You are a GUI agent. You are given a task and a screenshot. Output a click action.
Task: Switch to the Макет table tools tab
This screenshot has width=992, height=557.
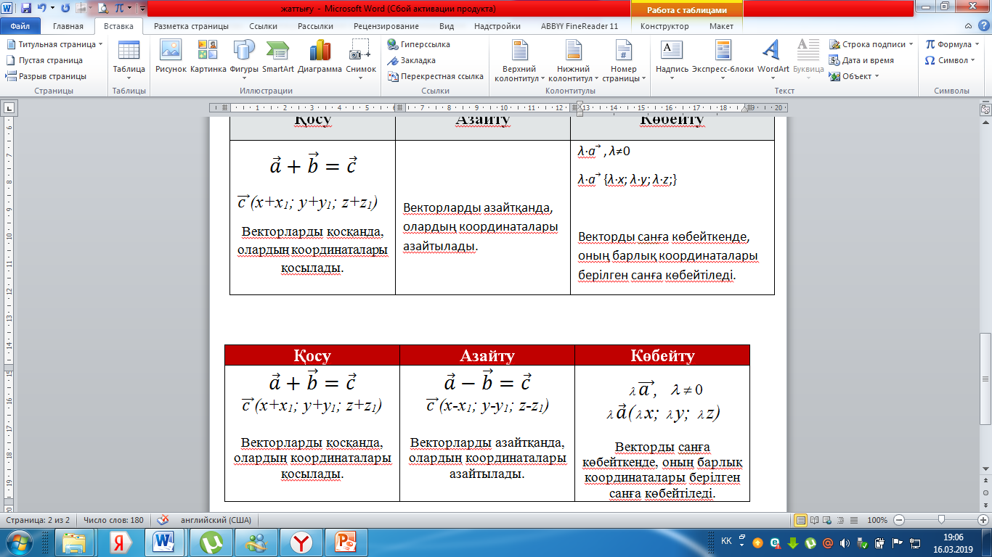tap(721, 26)
